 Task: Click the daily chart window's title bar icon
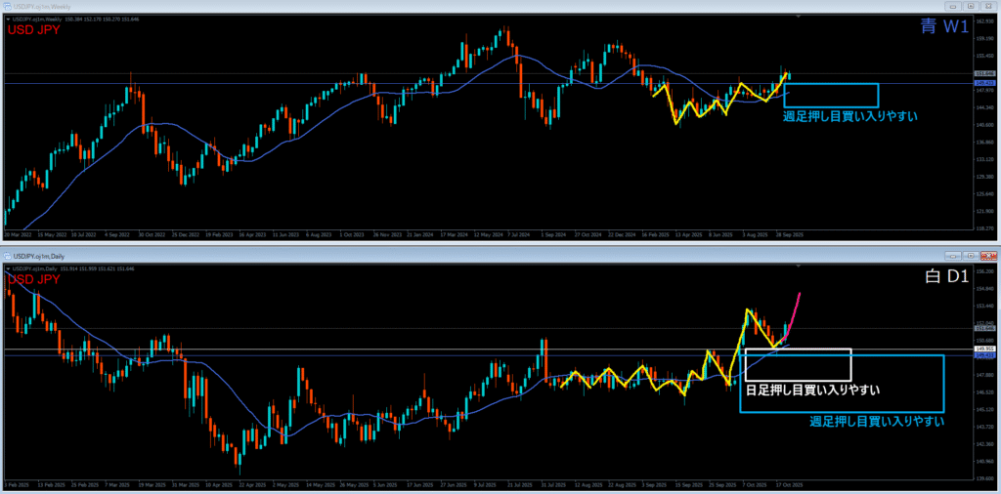point(8,255)
